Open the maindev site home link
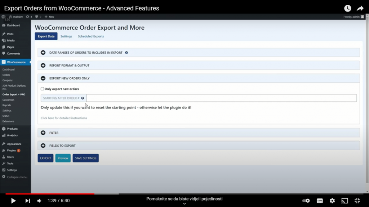Image resolution: width=369 pixels, height=207 pixels. pos(16,17)
